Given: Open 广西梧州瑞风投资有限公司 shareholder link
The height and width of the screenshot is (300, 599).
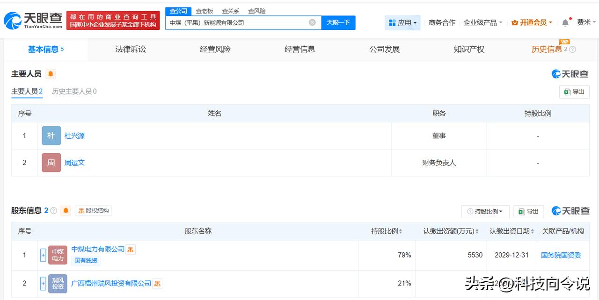Looking at the screenshot, I should tap(111, 283).
